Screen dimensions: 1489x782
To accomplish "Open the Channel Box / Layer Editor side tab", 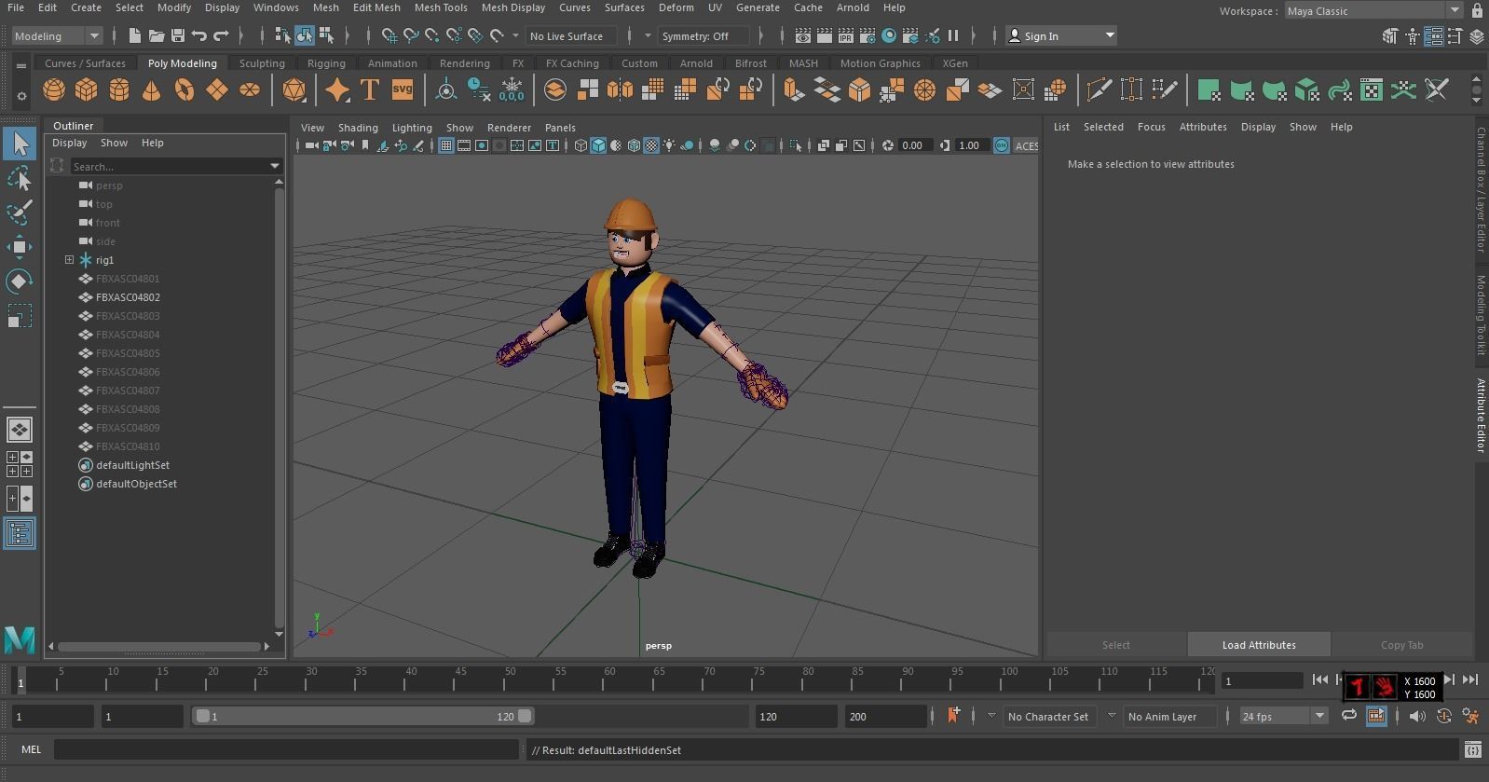I will [1481, 189].
